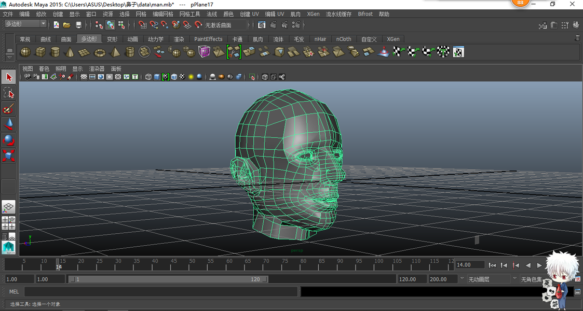
Task: Click the save scene icon
Action: tap(78, 25)
